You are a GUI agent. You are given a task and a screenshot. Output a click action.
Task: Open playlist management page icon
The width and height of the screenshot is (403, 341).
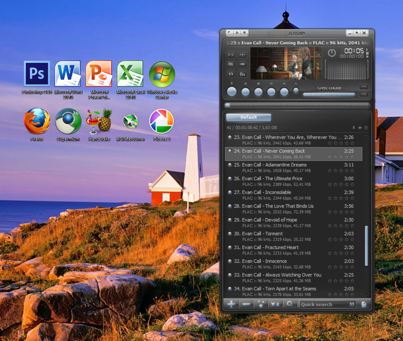[364, 305]
